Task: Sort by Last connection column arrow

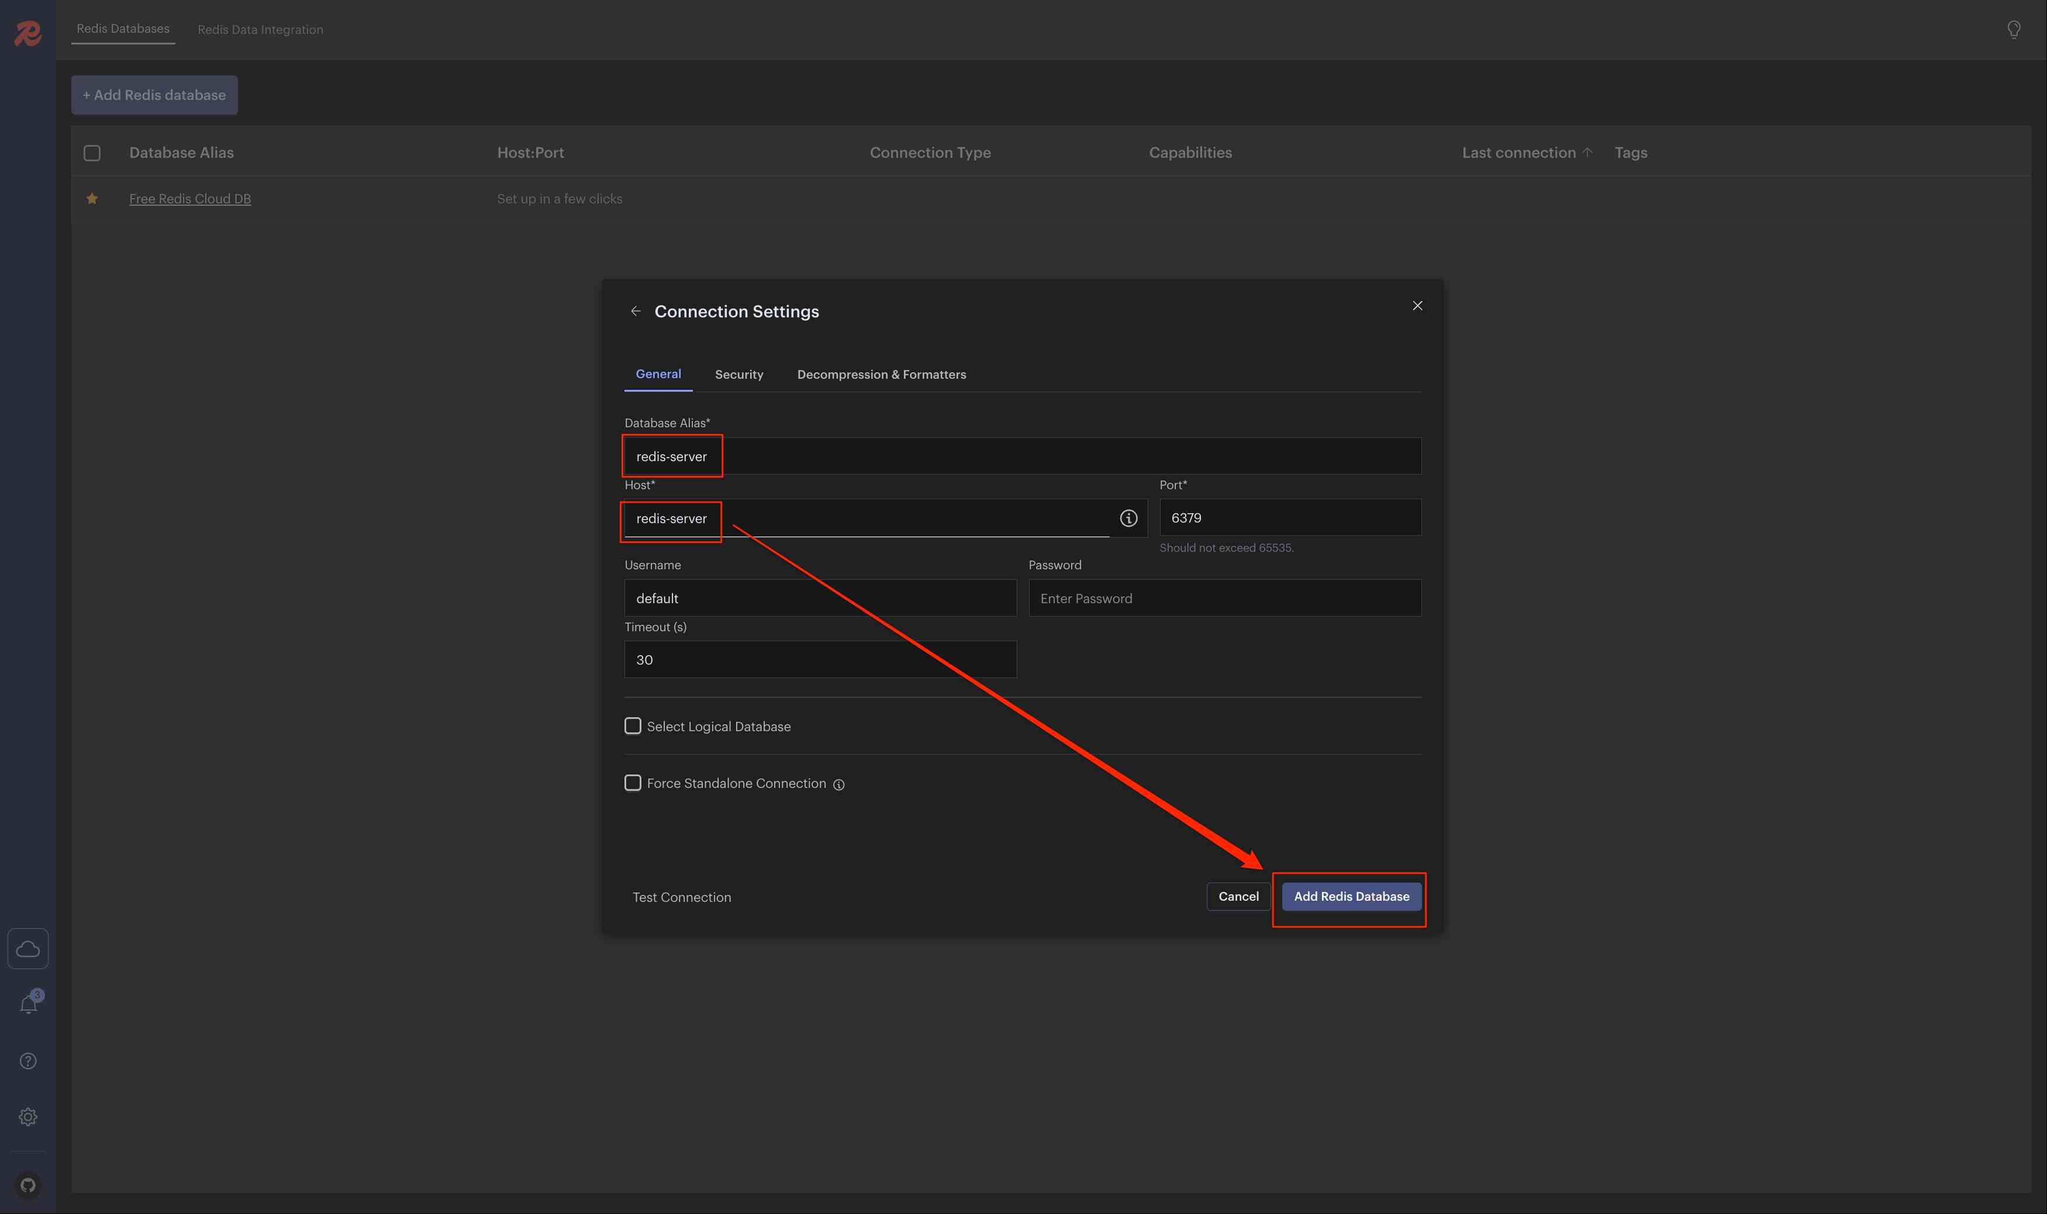Action: tap(1587, 152)
